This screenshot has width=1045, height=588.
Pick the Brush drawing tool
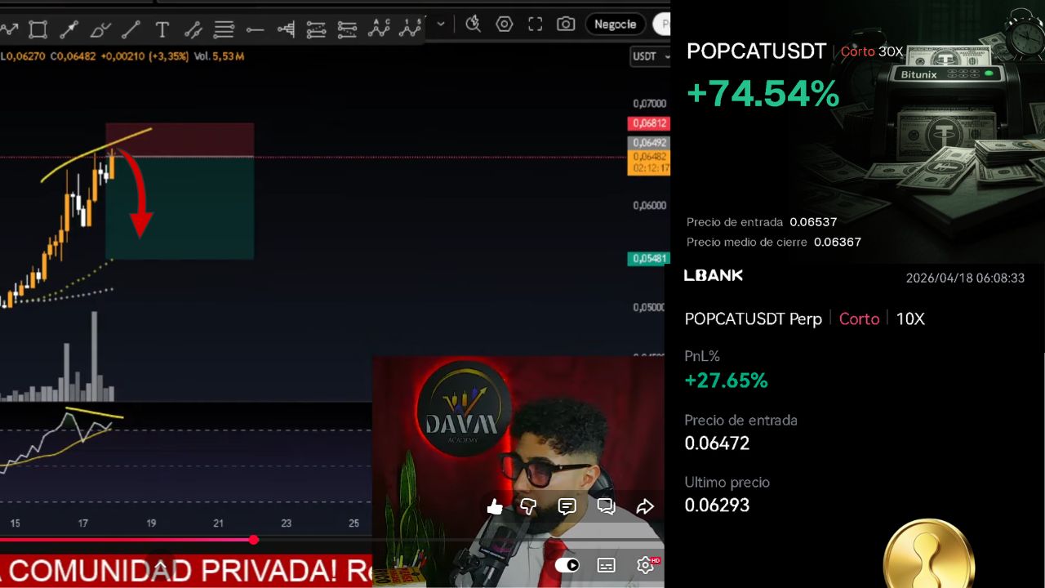coord(100,30)
